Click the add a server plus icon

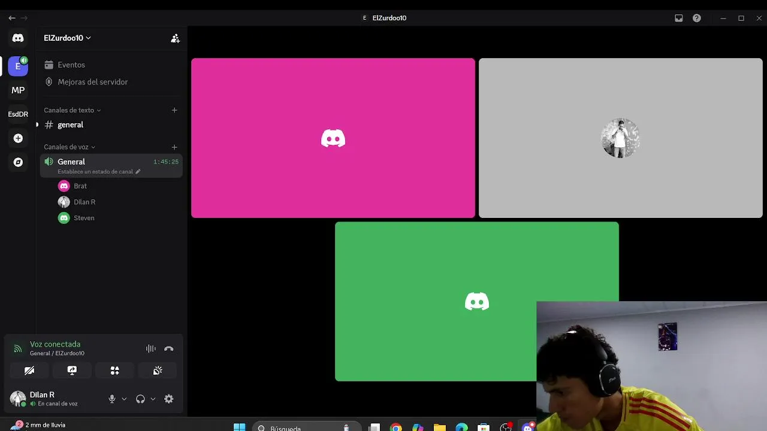(18, 138)
